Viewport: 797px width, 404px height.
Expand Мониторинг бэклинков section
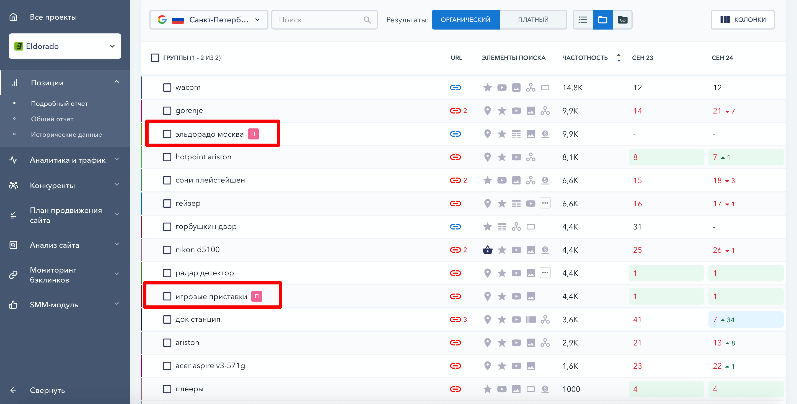coord(117,274)
